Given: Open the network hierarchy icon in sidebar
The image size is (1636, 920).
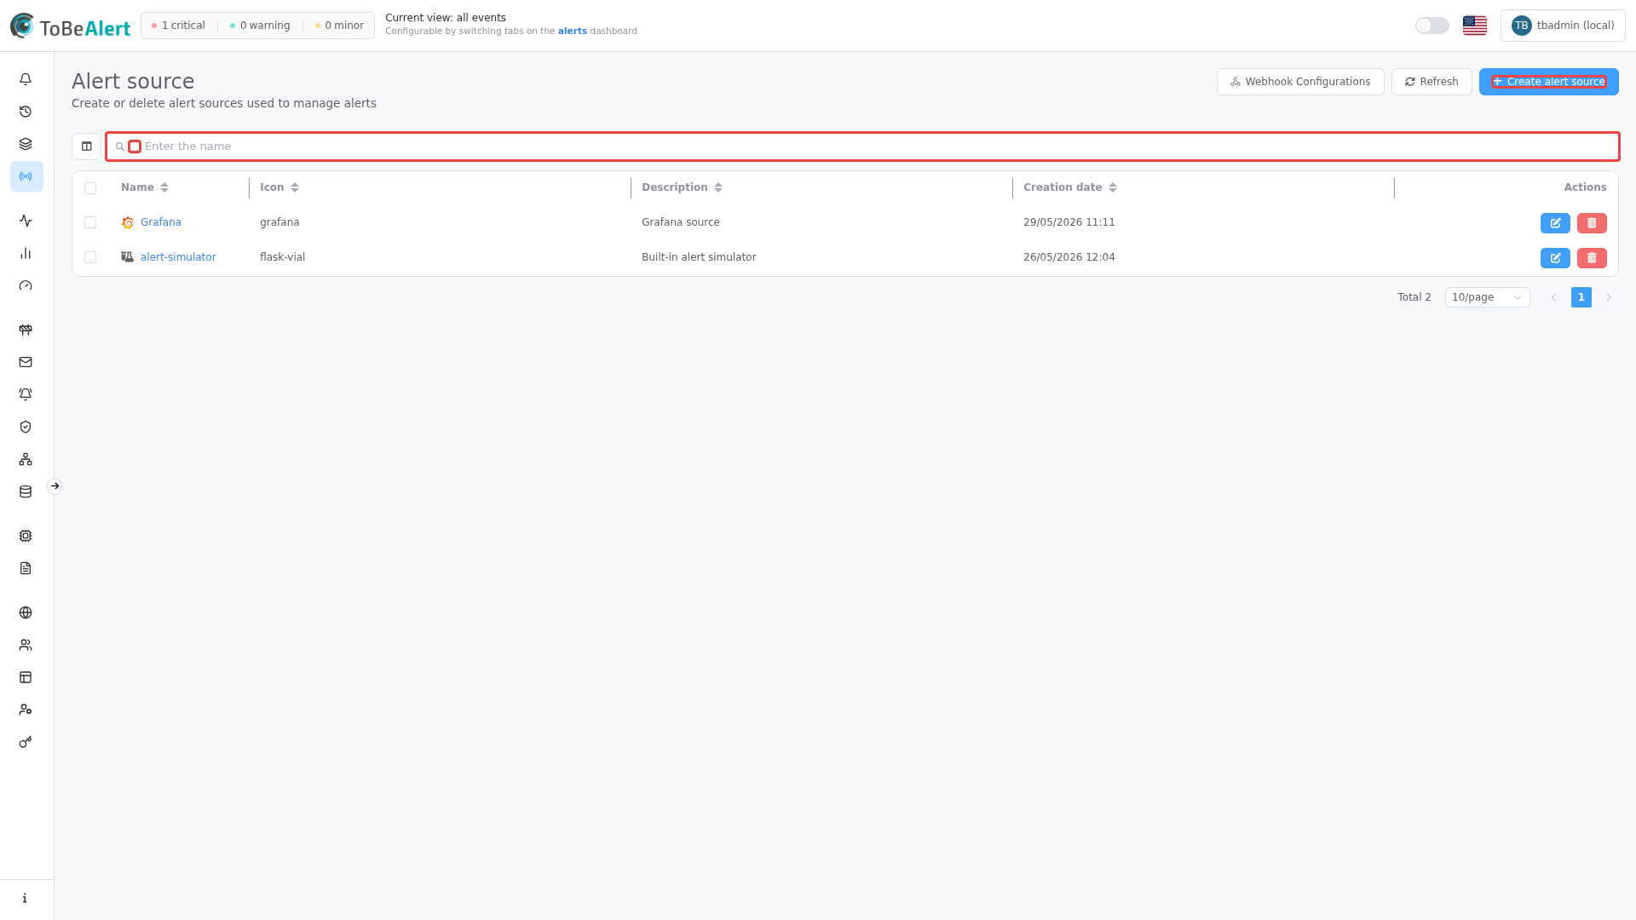Looking at the screenshot, I should pyautogui.click(x=26, y=459).
